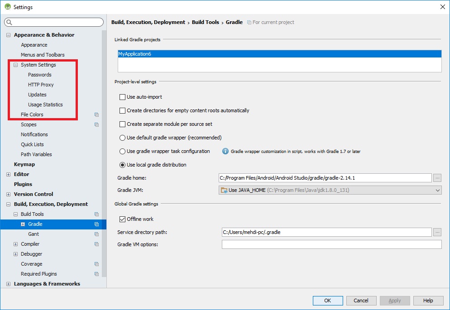Collapse the Appearance & Behavior section
This screenshot has width=450, height=310.
8,35
